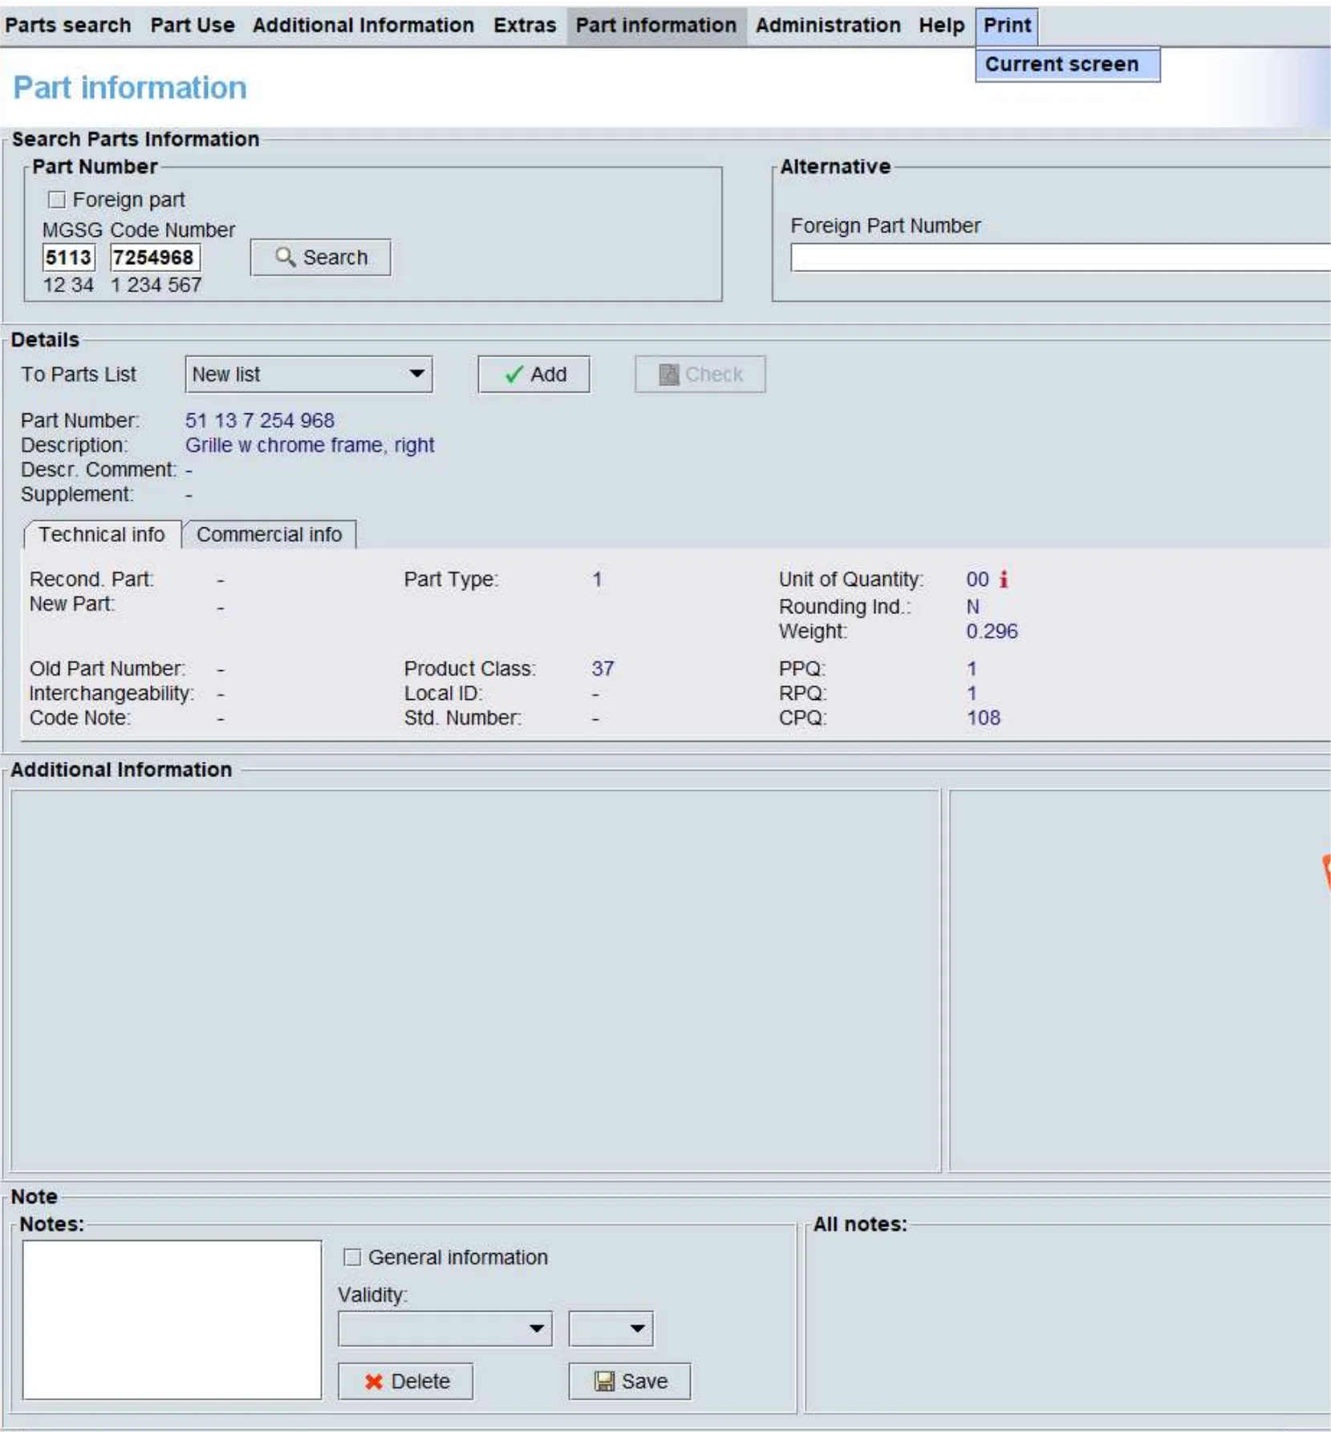Tick the Foreign part checkbox
The height and width of the screenshot is (1432, 1331).
point(56,199)
